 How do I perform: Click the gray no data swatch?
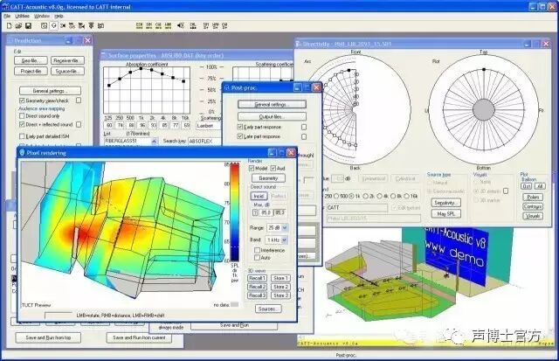tap(234, 305)
